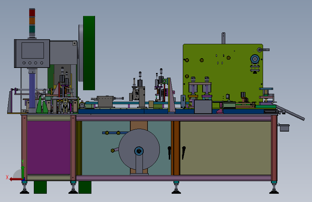
Task: Select the blue column below the control box
Action: 32,91
